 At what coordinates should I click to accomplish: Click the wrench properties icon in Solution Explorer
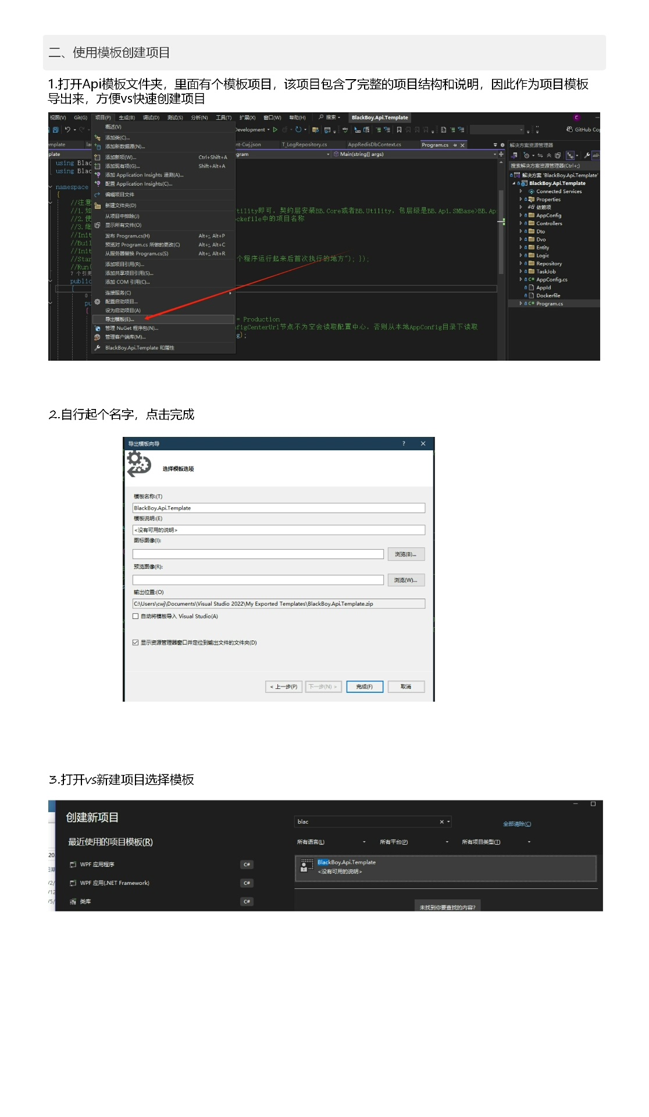click(x=587, y=155)
